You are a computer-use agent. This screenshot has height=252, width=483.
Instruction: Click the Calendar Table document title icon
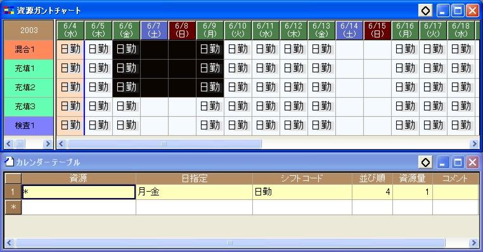10,162
